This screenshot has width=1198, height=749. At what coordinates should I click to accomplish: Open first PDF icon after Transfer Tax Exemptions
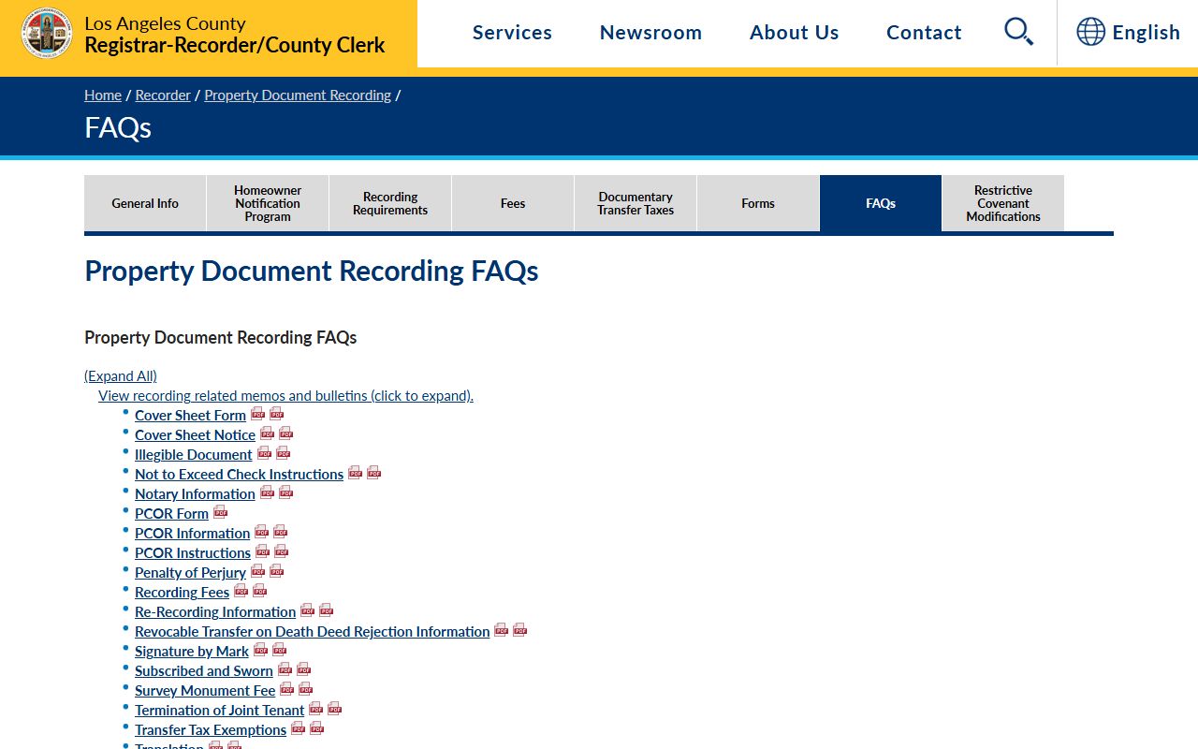[298, 728]
